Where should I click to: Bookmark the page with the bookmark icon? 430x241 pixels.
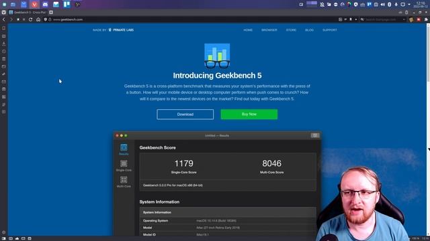[351, 19]
